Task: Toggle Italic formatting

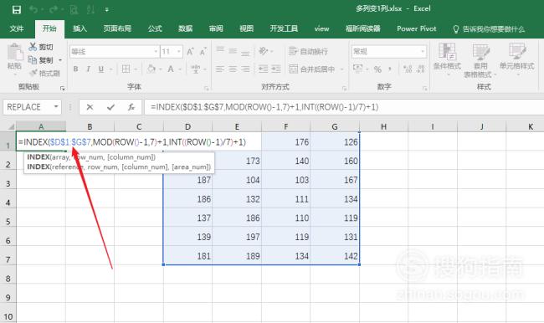Action: [88, 69]
